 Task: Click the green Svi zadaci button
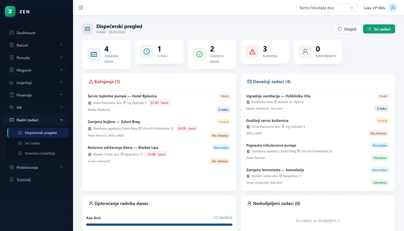[x=379, y=29]
